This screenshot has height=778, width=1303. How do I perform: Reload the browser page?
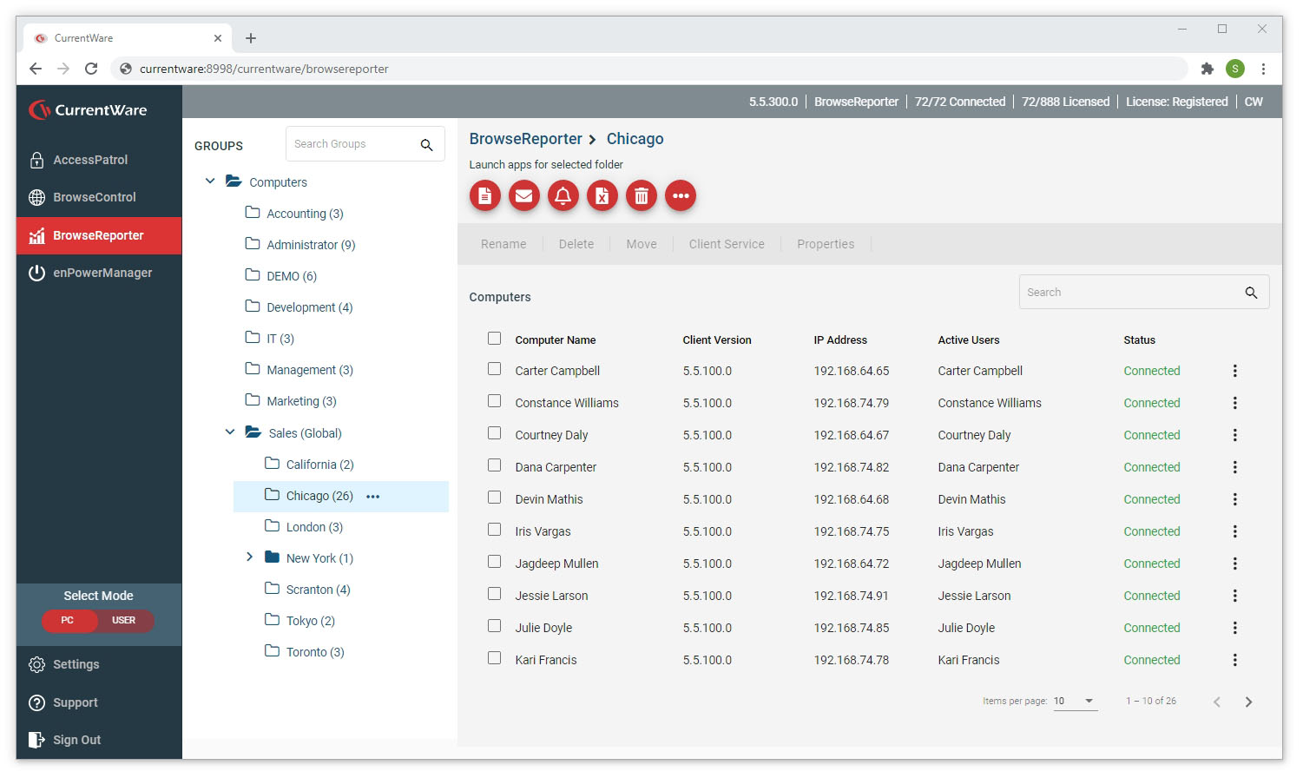pyautogui.click(x=91, y=69)
